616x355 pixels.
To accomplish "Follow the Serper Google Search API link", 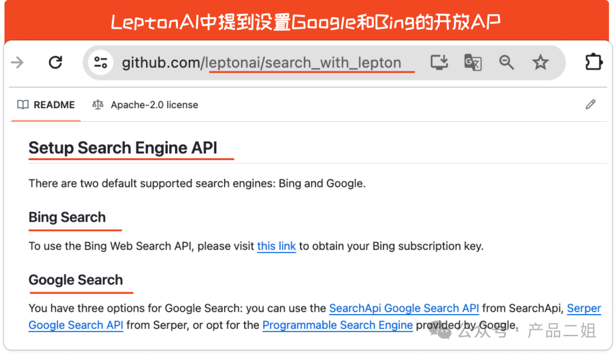I will coord(583,308).
